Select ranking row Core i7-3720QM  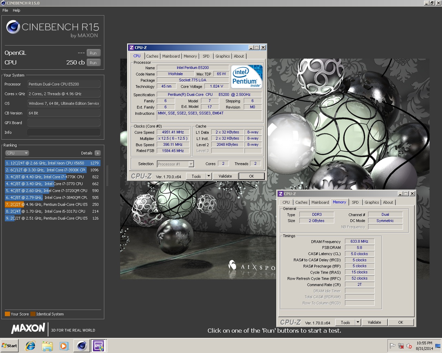pos(52,191)
